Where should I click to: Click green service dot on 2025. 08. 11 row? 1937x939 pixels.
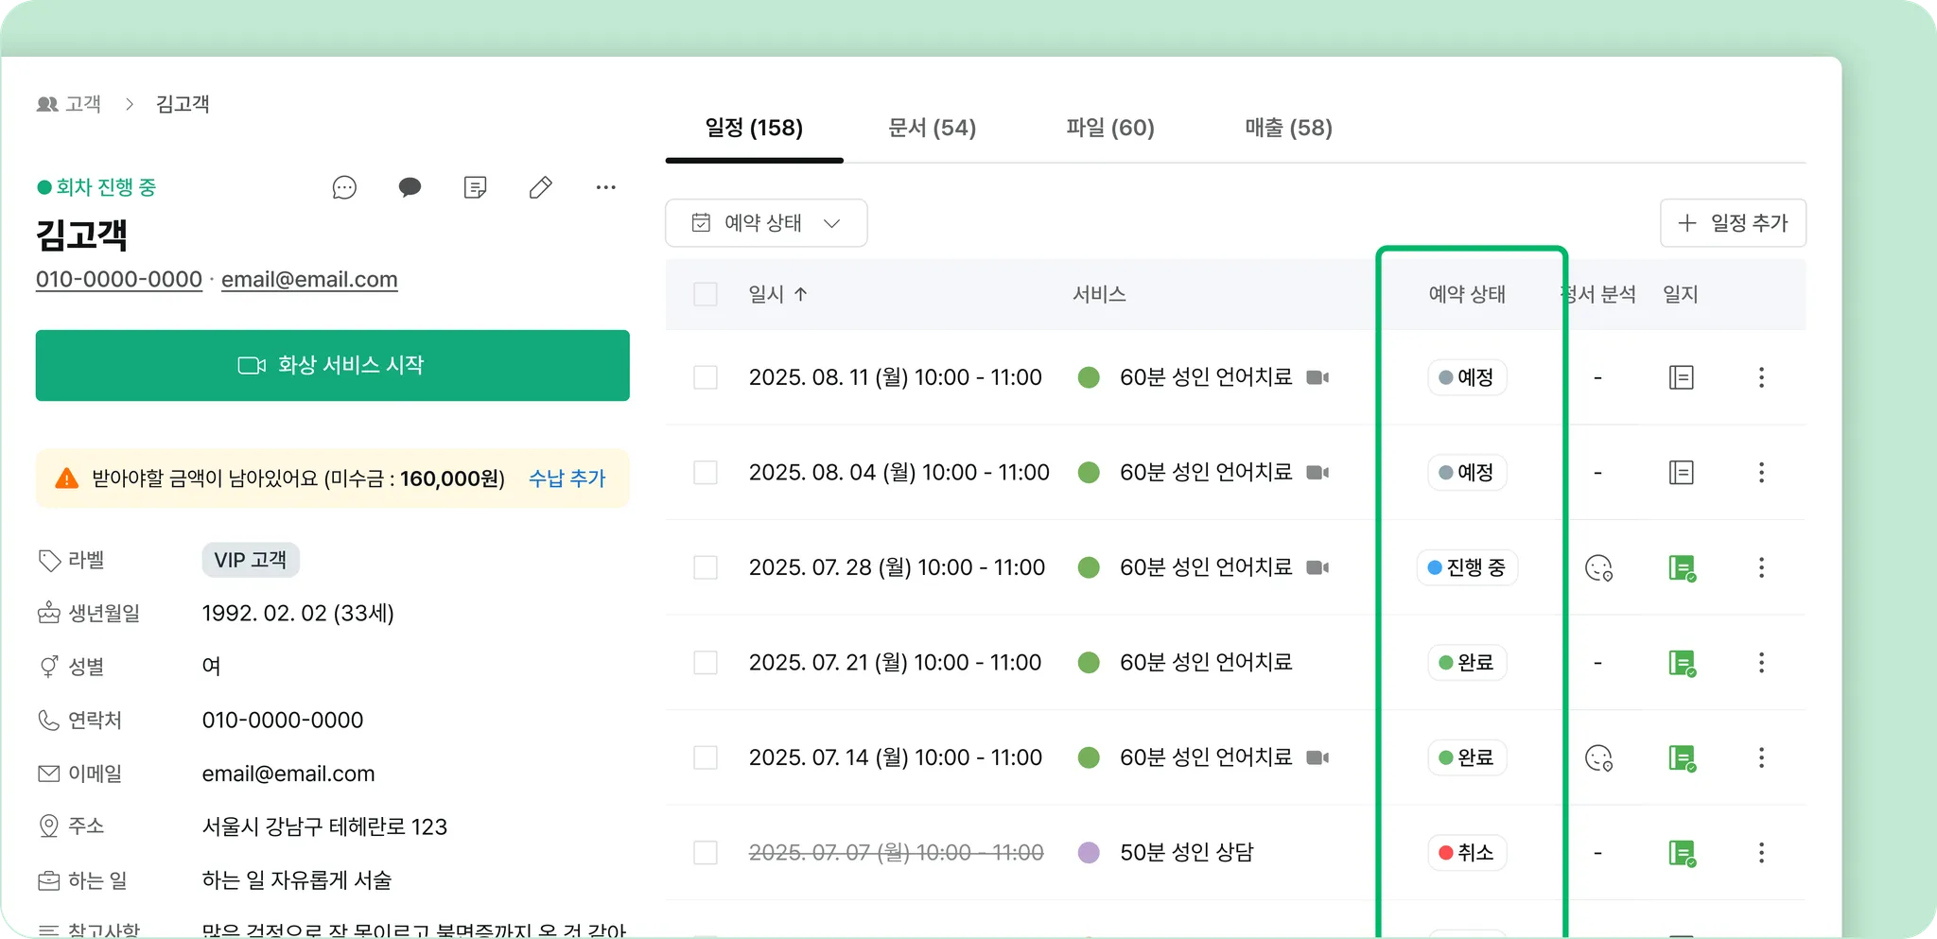pos(1089,377)
